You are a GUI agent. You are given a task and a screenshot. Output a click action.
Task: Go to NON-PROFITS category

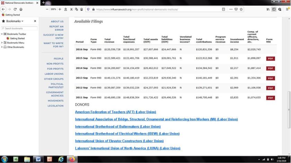pos(55,64)
